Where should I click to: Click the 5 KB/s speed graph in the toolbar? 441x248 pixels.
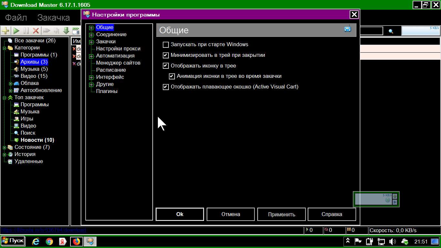coord(421,31)
